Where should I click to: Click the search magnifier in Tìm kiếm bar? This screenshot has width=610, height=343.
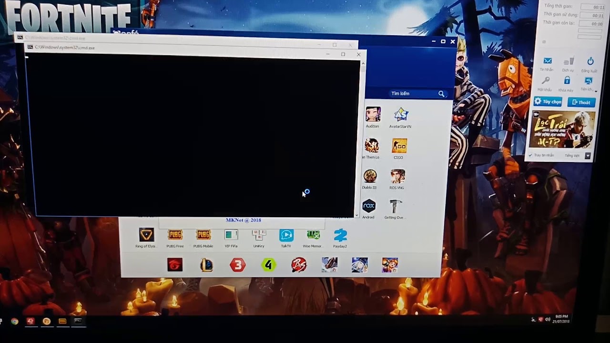point(442,94)
